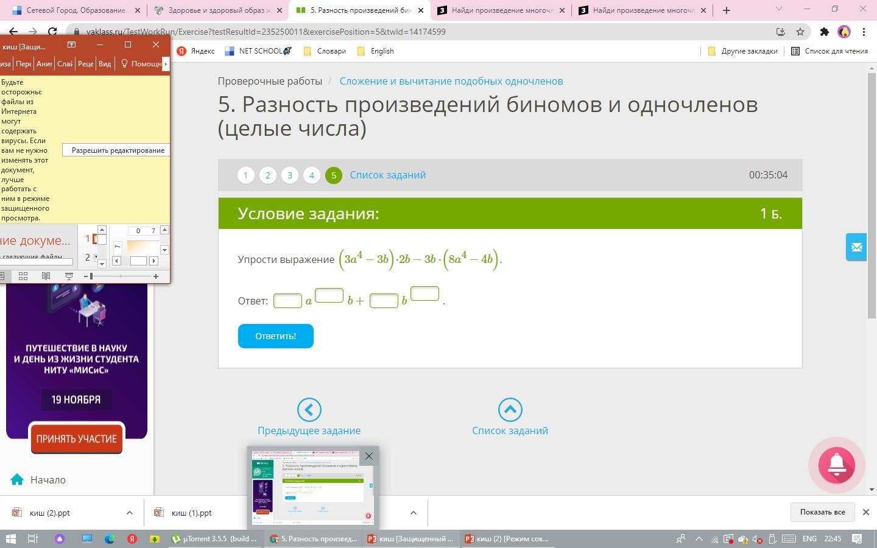
Task: Show hidden system tray icons
Action: point(699,539)
